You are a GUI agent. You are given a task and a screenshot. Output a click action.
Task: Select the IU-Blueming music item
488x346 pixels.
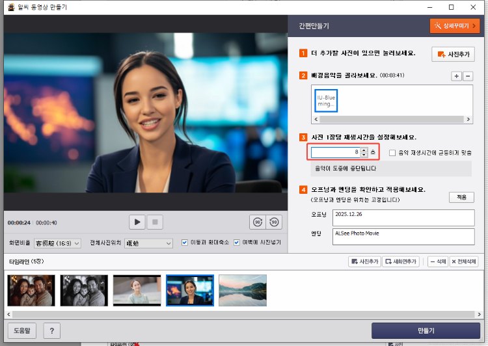(326, 101)
